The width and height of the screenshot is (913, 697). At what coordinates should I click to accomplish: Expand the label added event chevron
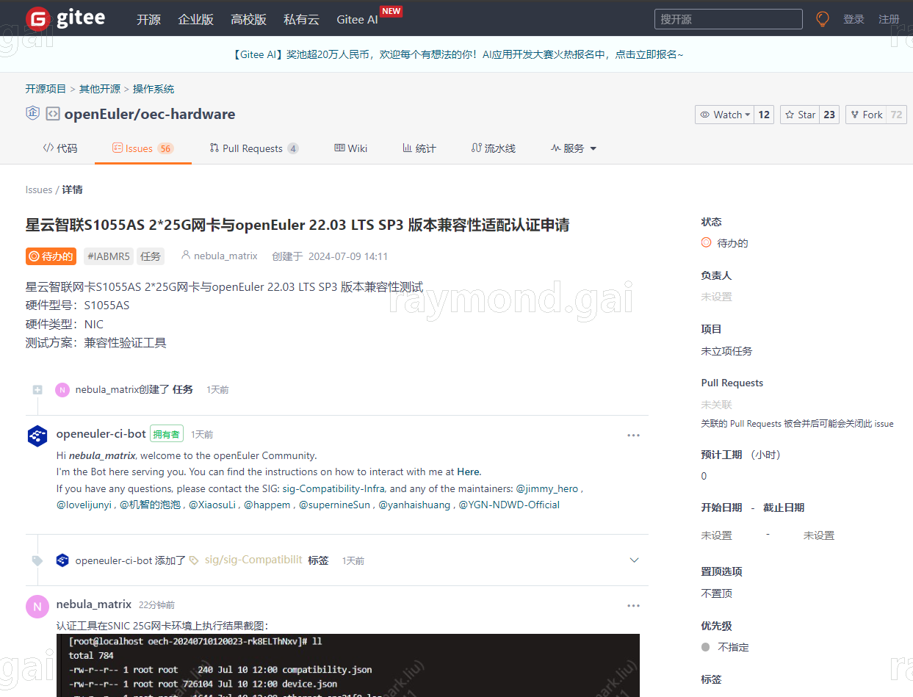pos(635,560)
